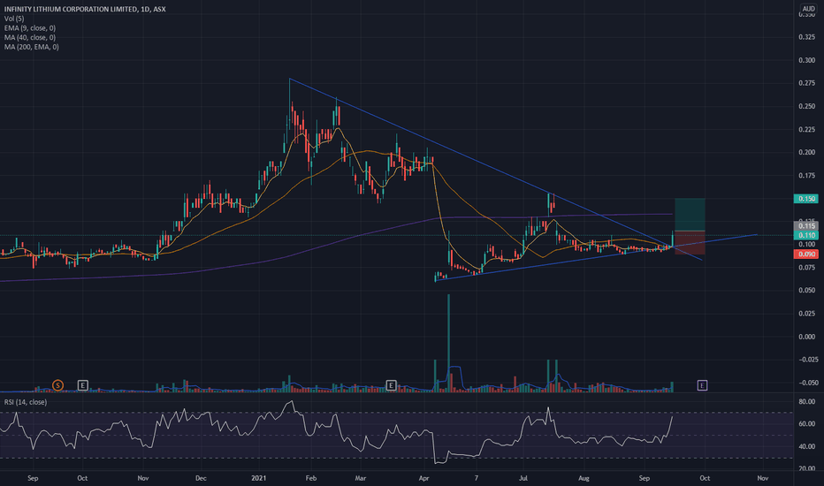The image size is (824, 486).
Task: Click the 0.275 price axis label
Action: pyautogui.click(x=806, y=83)
